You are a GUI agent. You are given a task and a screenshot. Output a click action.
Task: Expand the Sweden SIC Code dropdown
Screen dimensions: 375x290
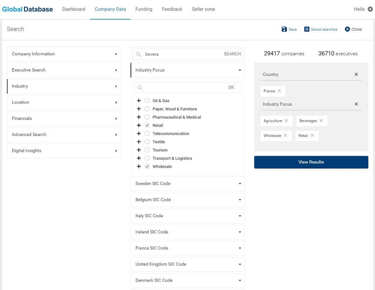(x=187, y=184)
